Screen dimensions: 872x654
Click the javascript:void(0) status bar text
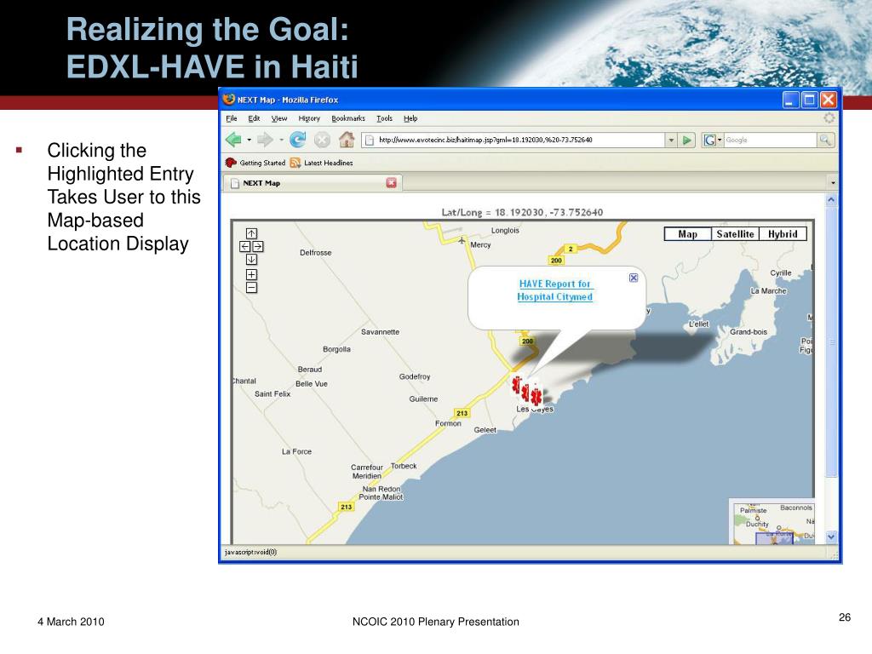tap(251, 552)
